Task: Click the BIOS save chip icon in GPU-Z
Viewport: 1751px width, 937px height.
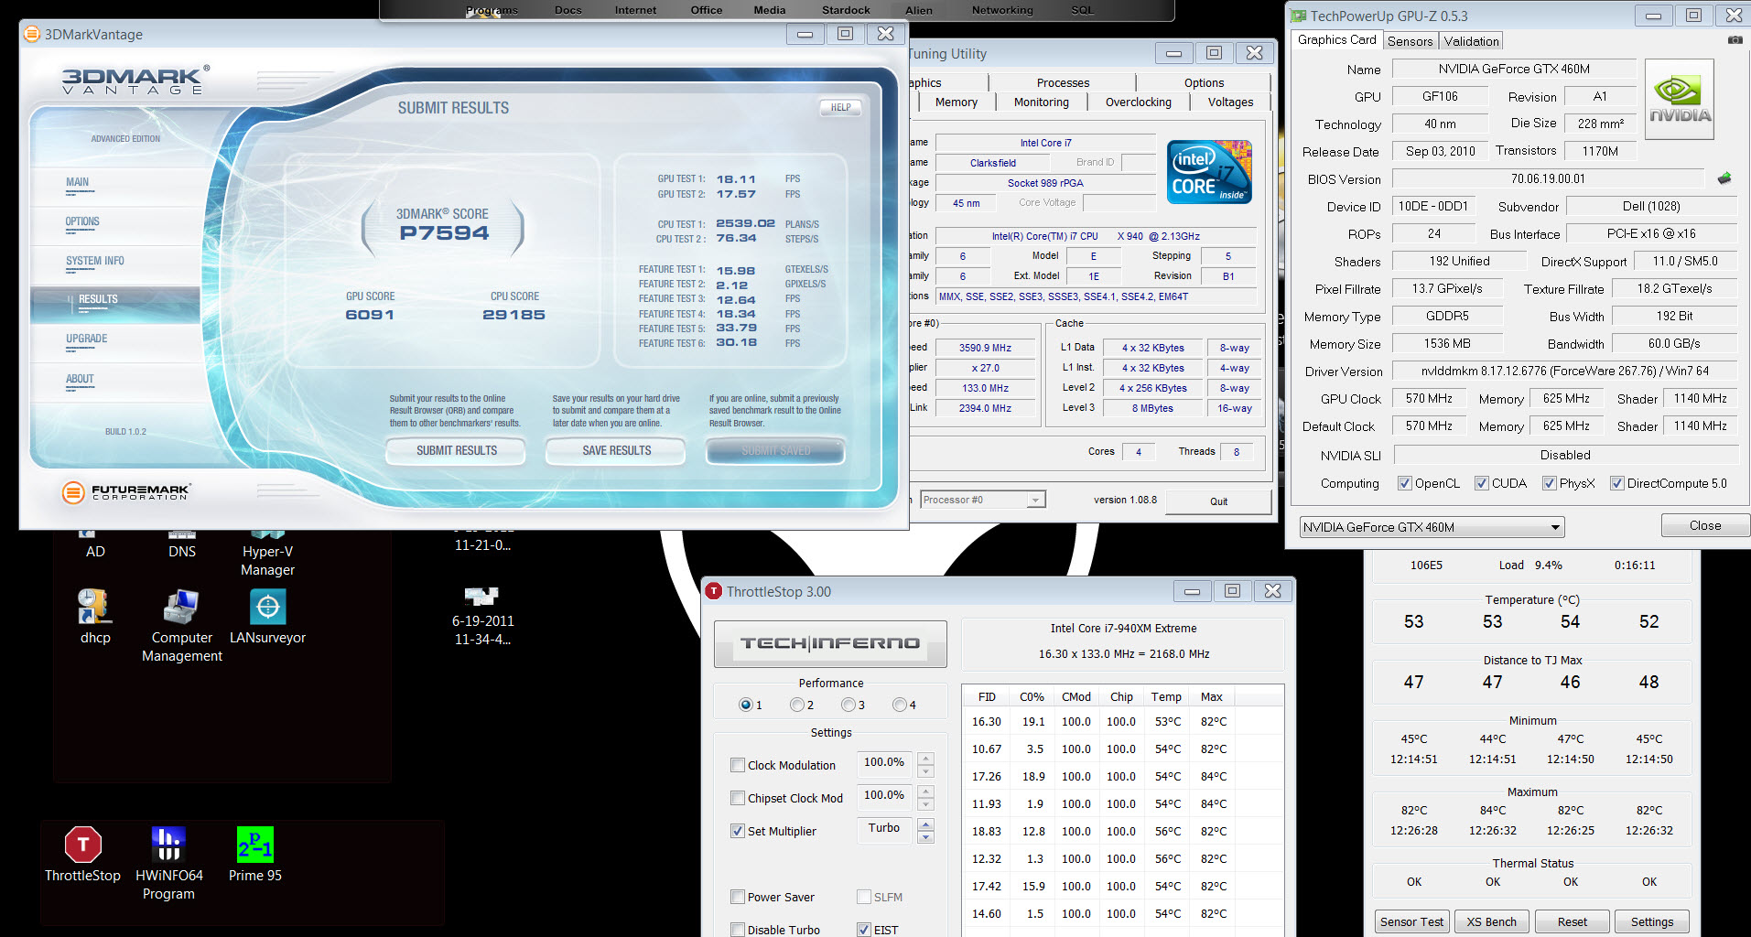Action: (x=1724, y=178)
